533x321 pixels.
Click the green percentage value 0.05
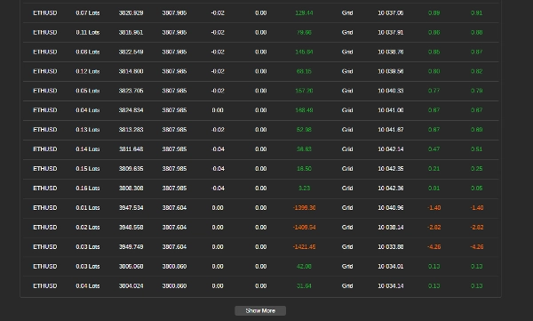coord(476,189)
